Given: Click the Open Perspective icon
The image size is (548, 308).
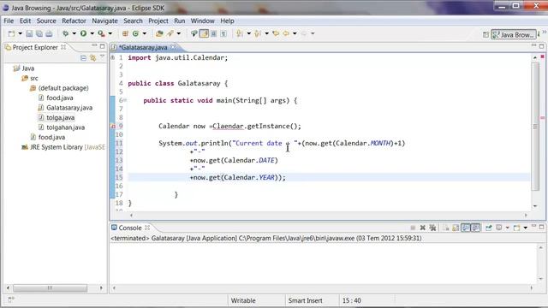Looking at the screenshot, I should 485,34.
